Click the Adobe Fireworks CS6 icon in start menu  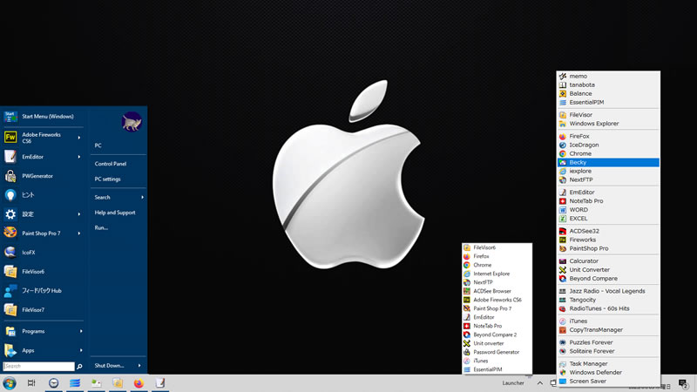pos(10,138)
